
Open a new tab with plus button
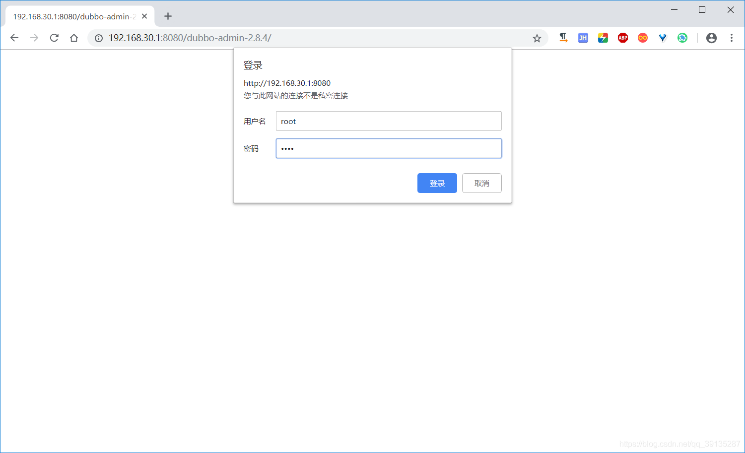pyautogui.click(x=168, y=16)
